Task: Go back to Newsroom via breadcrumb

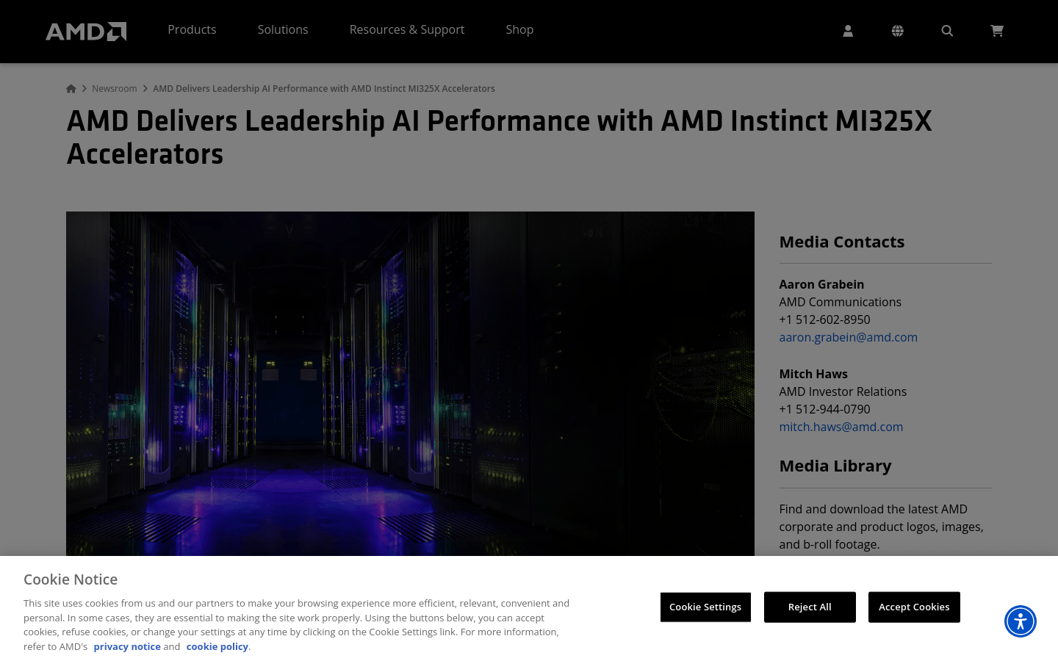Action: [114, 88]
